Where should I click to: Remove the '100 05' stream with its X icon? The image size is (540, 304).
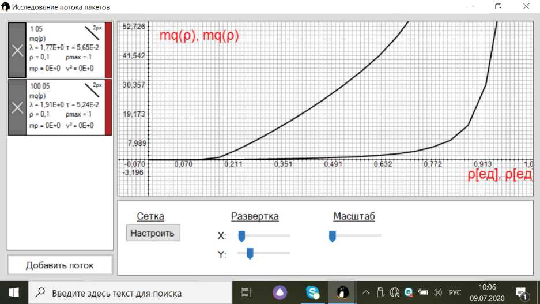(x=17, y=107)
